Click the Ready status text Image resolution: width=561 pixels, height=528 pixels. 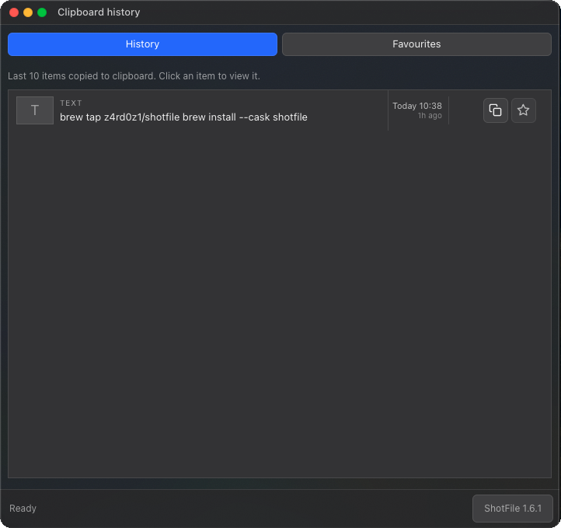(23, 509)
